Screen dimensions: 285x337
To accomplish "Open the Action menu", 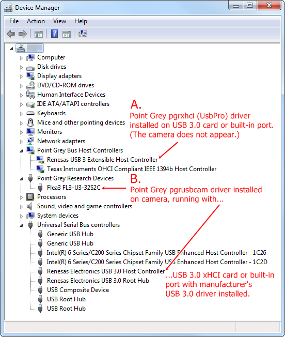I will click(x=36, y=21).
